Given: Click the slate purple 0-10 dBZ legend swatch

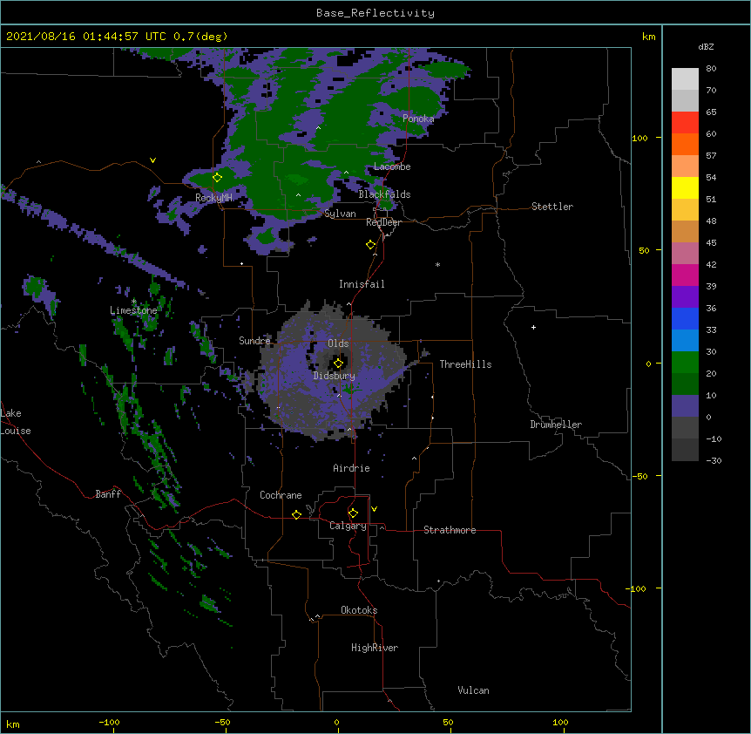Looking at the screenshot, I should pyautogui.click(x=685, y=406).
